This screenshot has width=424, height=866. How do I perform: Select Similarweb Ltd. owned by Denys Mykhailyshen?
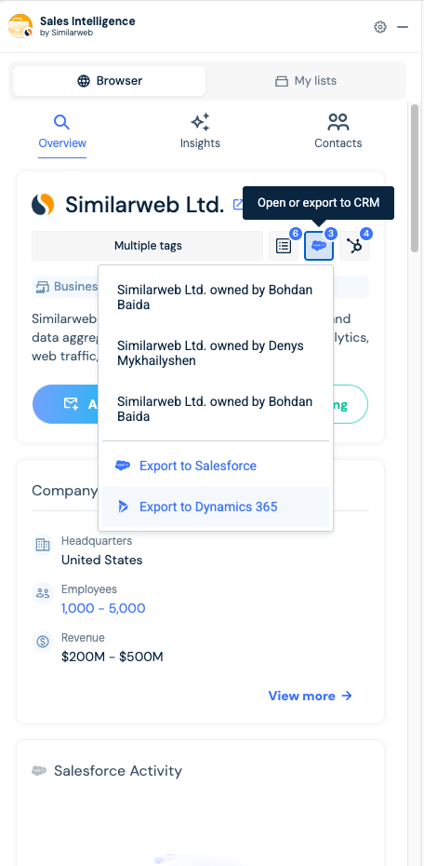click(x=216, y=353)
